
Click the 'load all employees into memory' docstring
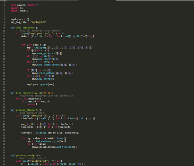40,30
